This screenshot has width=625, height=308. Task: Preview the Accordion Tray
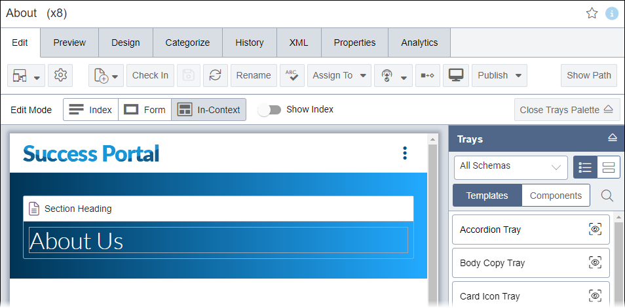pos(595,230)
